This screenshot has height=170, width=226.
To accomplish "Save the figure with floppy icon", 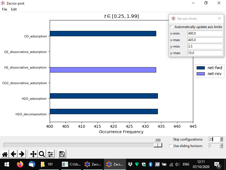I will pyautogui.click(x=62, y=154).
